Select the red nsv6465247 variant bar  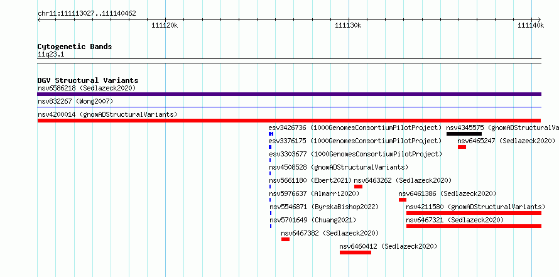tap(462, 147)
